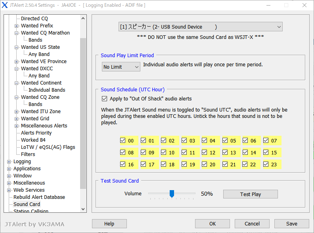This screenshot has height=233, width=314.
Task: Select Filters in the tree
Action: click(28, 154)
